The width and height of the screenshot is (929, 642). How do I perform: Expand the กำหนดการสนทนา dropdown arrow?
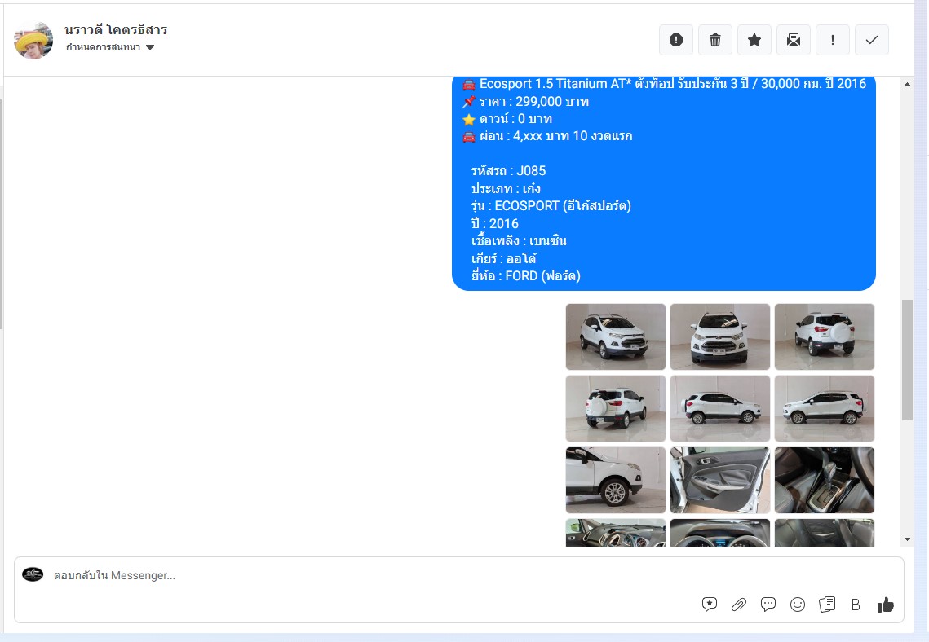click(150, 47)
